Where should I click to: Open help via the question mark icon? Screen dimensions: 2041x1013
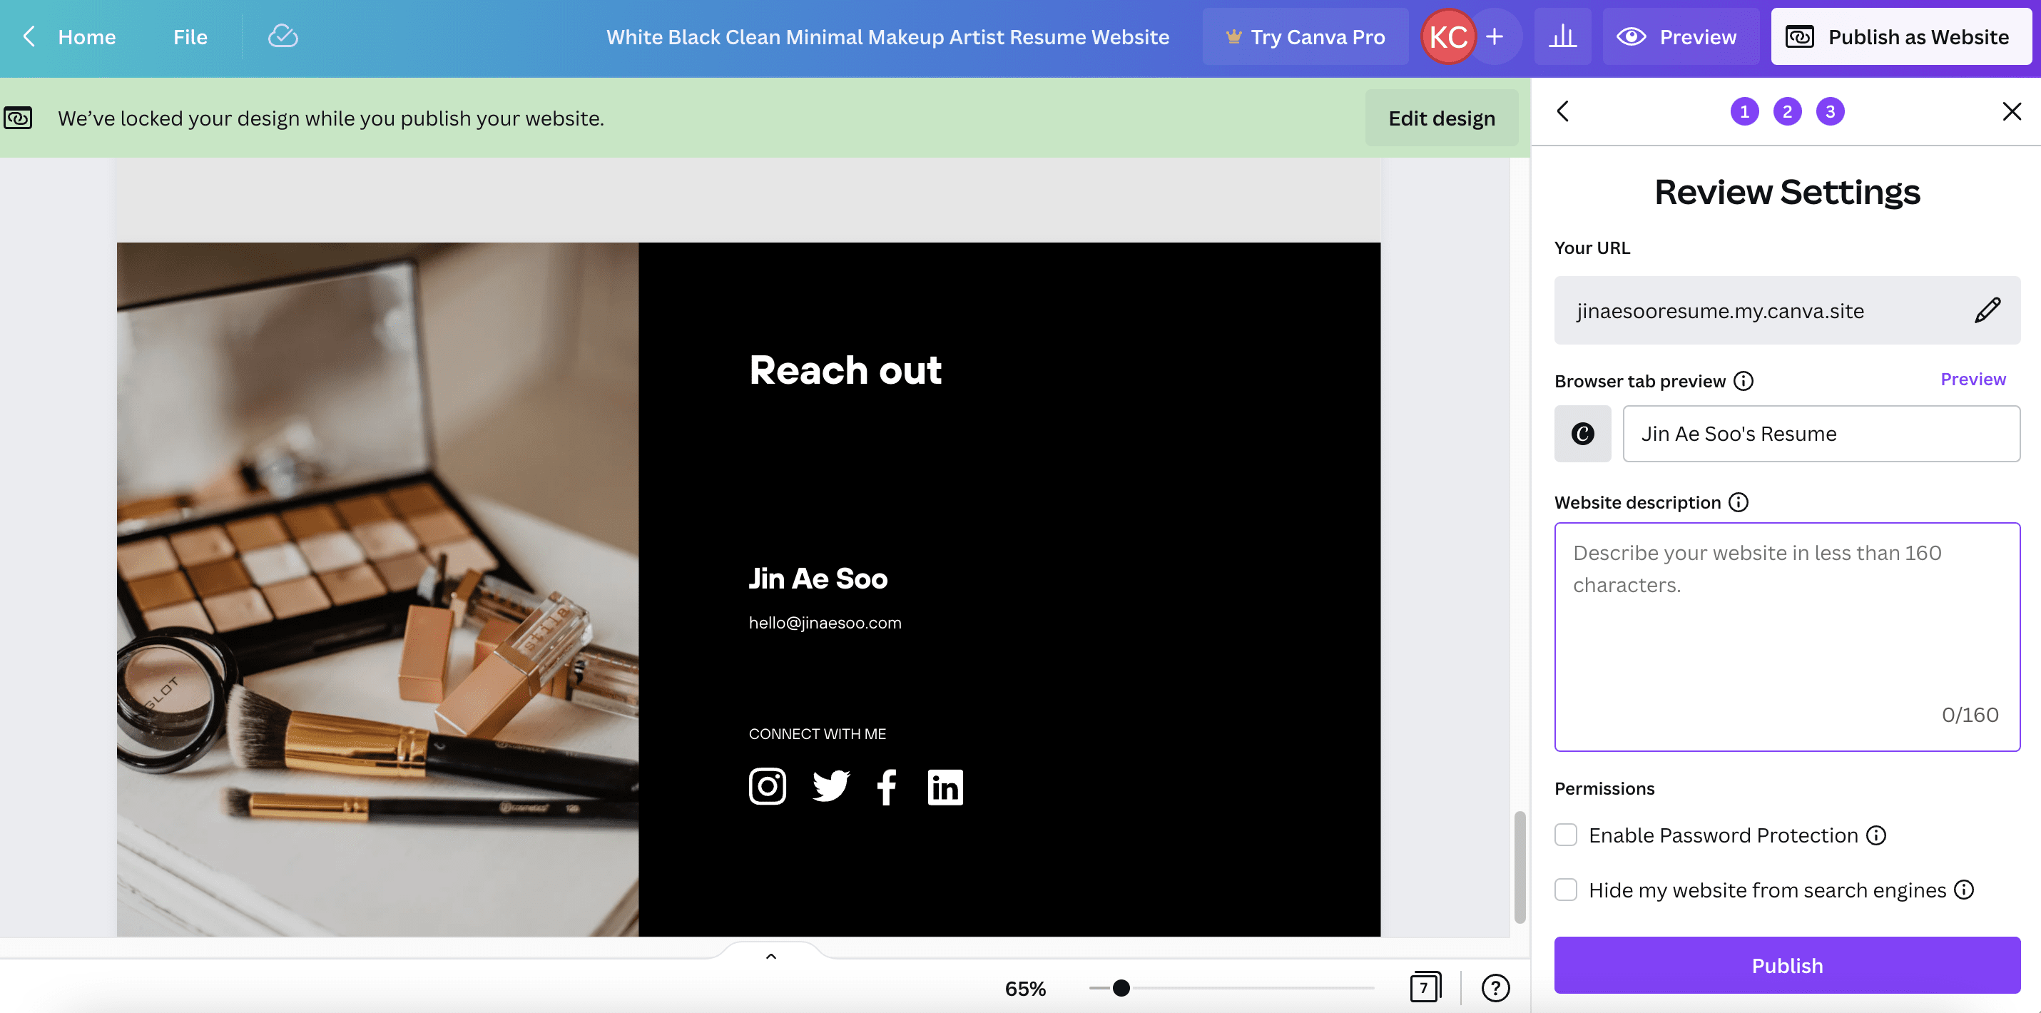click(x=1495, y=987)
